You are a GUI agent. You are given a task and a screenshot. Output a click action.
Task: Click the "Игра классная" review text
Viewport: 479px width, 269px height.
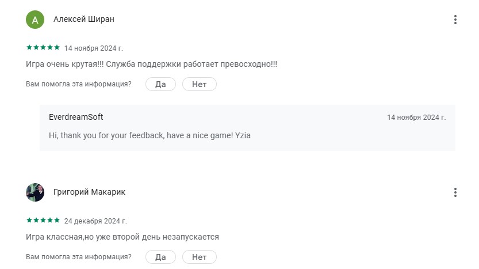coord(122,237)
